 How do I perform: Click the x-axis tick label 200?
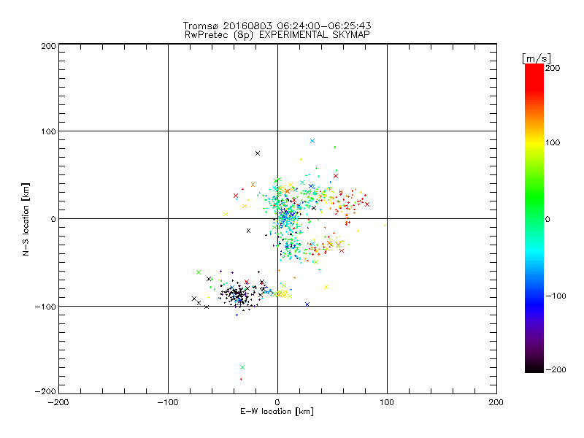pyautogui.click(x=496, y=402)
